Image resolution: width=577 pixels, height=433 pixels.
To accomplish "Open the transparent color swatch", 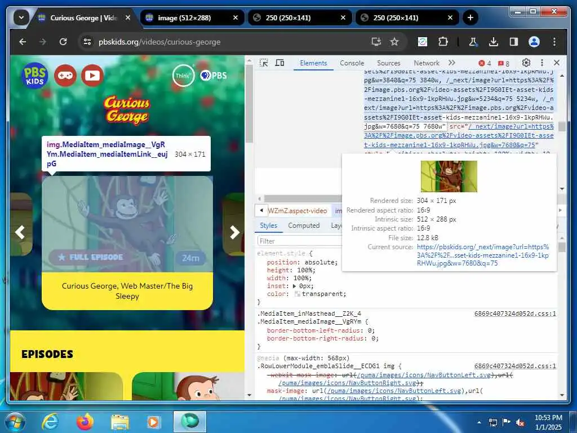I will (298, 294).
